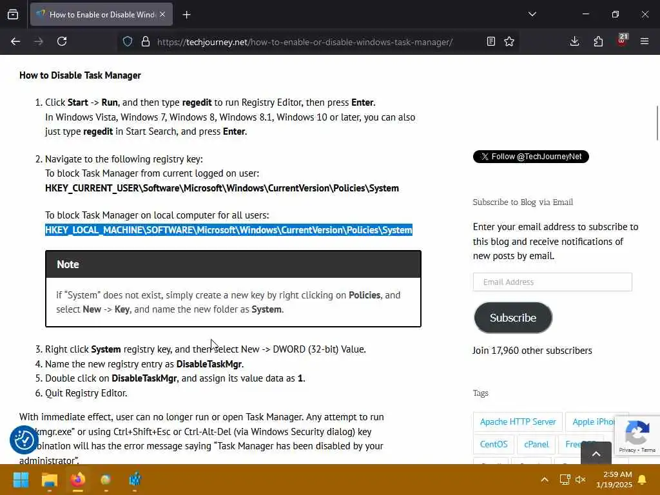Viewport: 660px width, 495px height.
Task: Toggle reader view icon
Action: click(490, 41)
